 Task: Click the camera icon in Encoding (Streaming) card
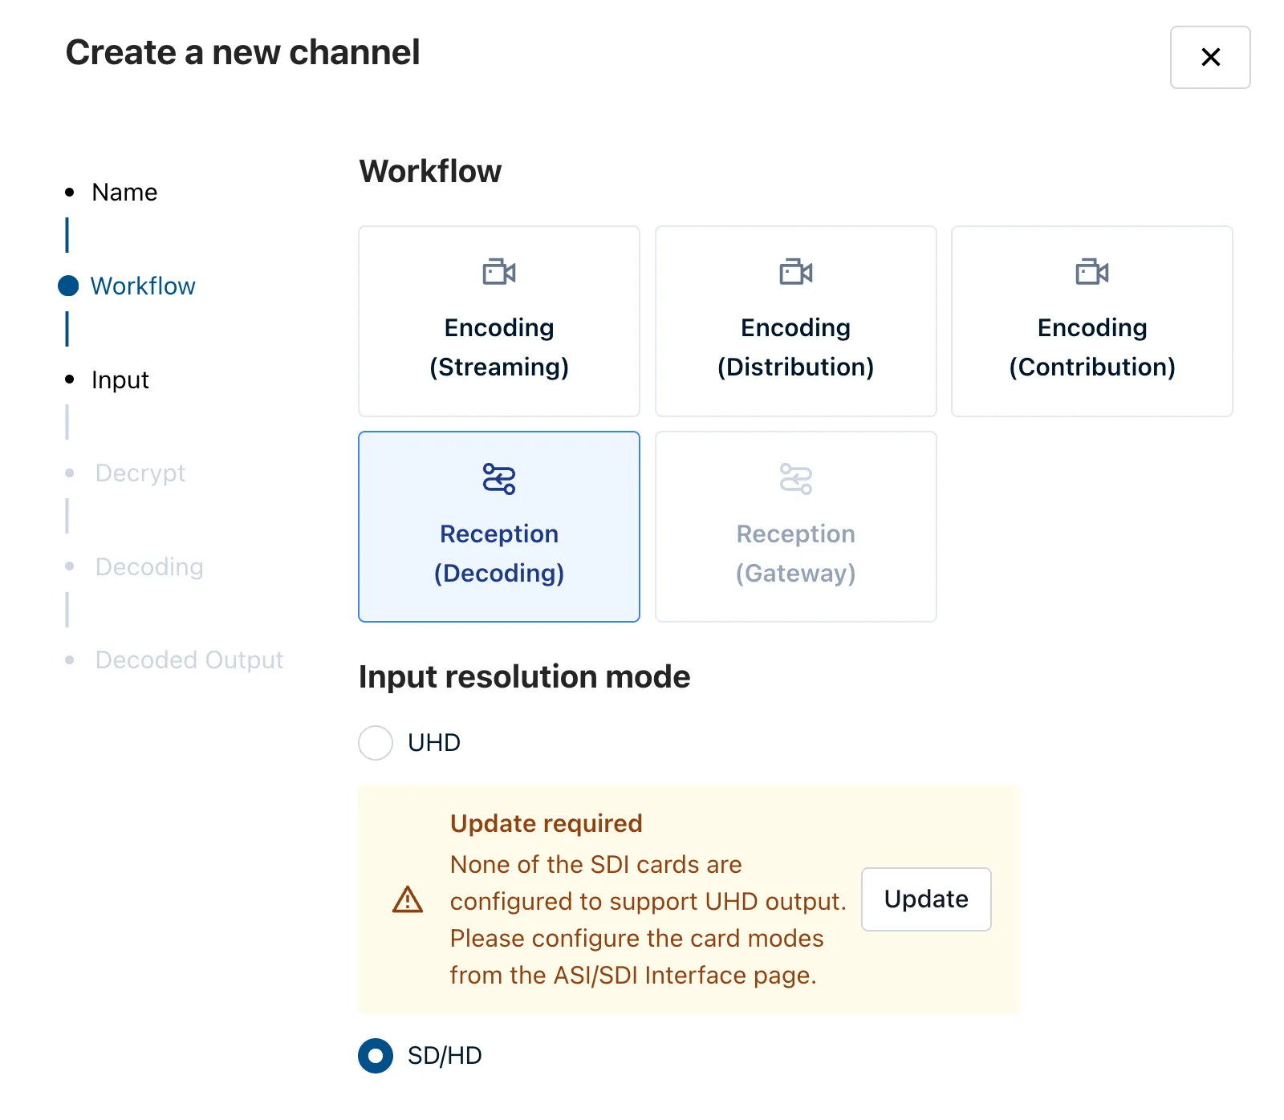coord(499,272)
